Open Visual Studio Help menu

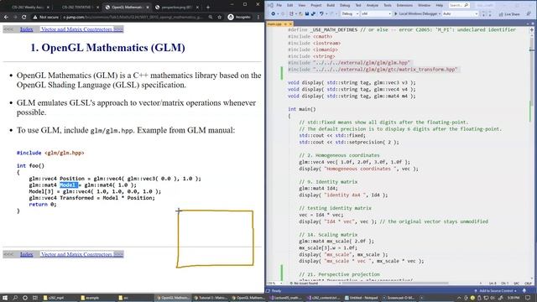tap(440, 5)
